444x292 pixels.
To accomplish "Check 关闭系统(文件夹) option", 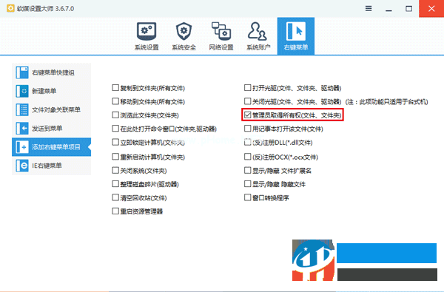I will tap(115, 170).
